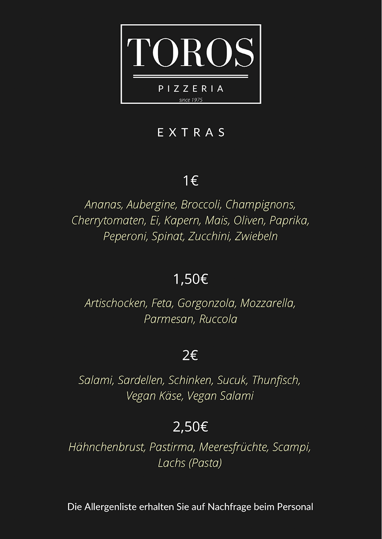This screenshot has width=382, height=539.
Task: Click the Vegan Käse item
Action: (x=155, y=396)
